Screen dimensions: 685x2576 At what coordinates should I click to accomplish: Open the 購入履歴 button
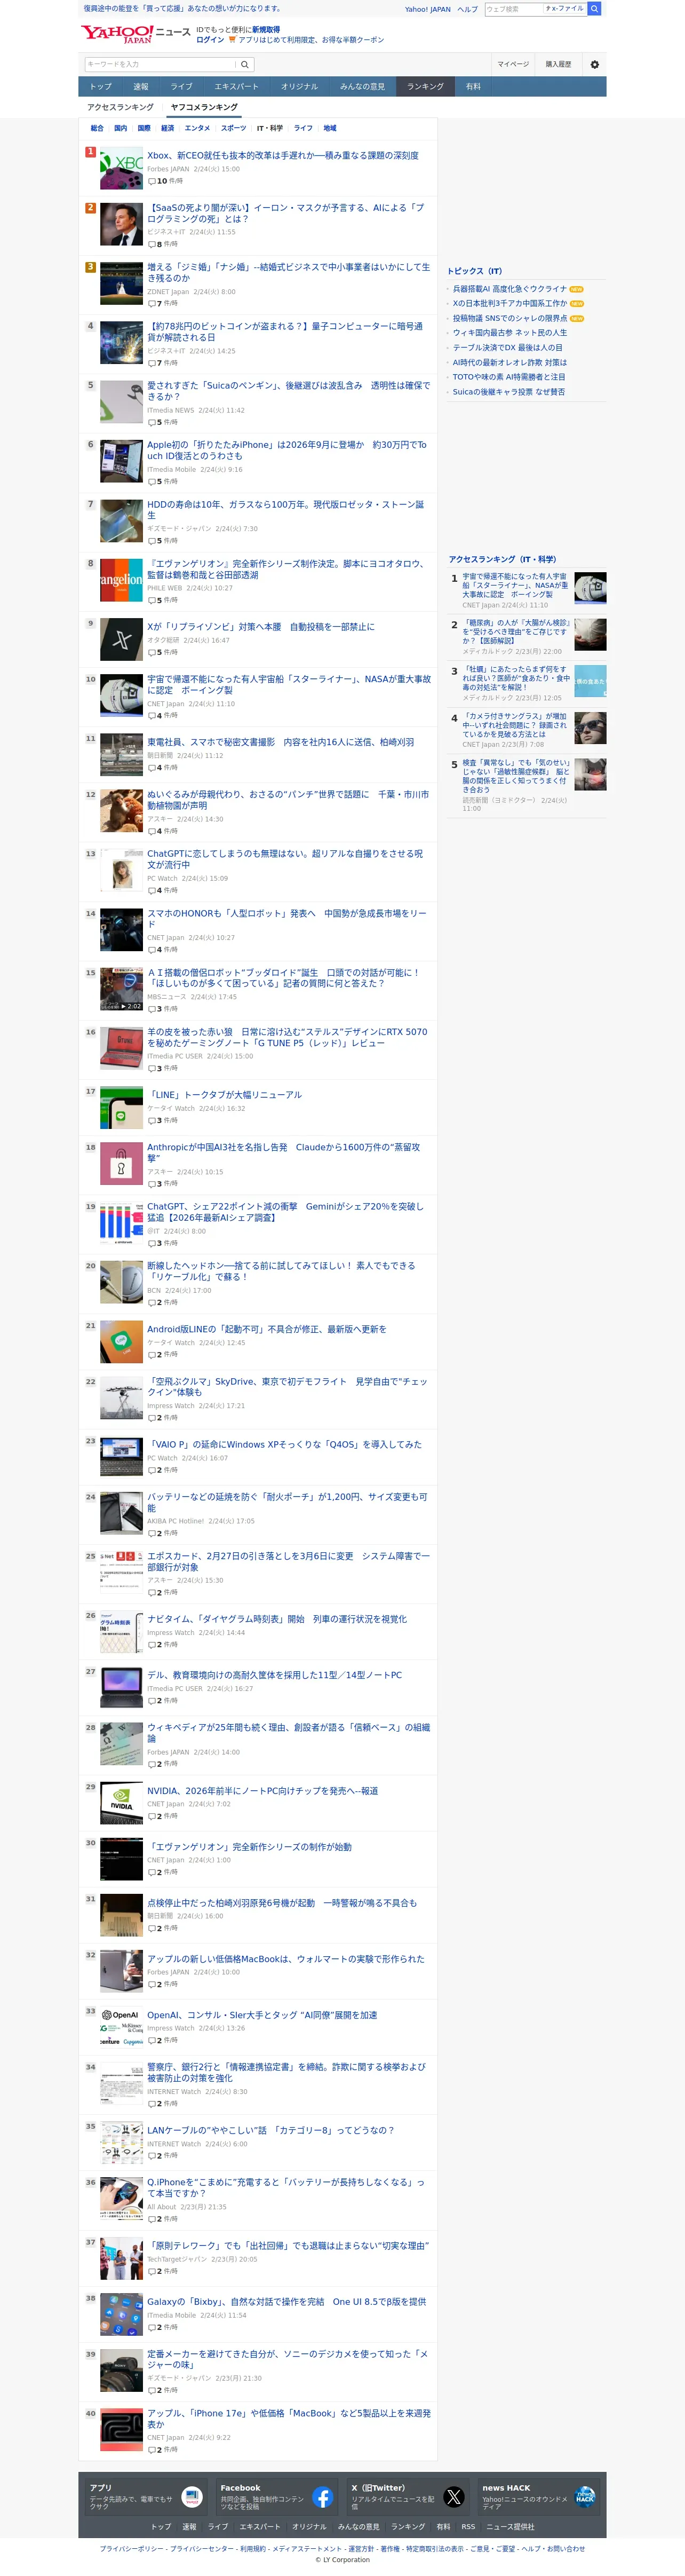click(x=558, y=64)
